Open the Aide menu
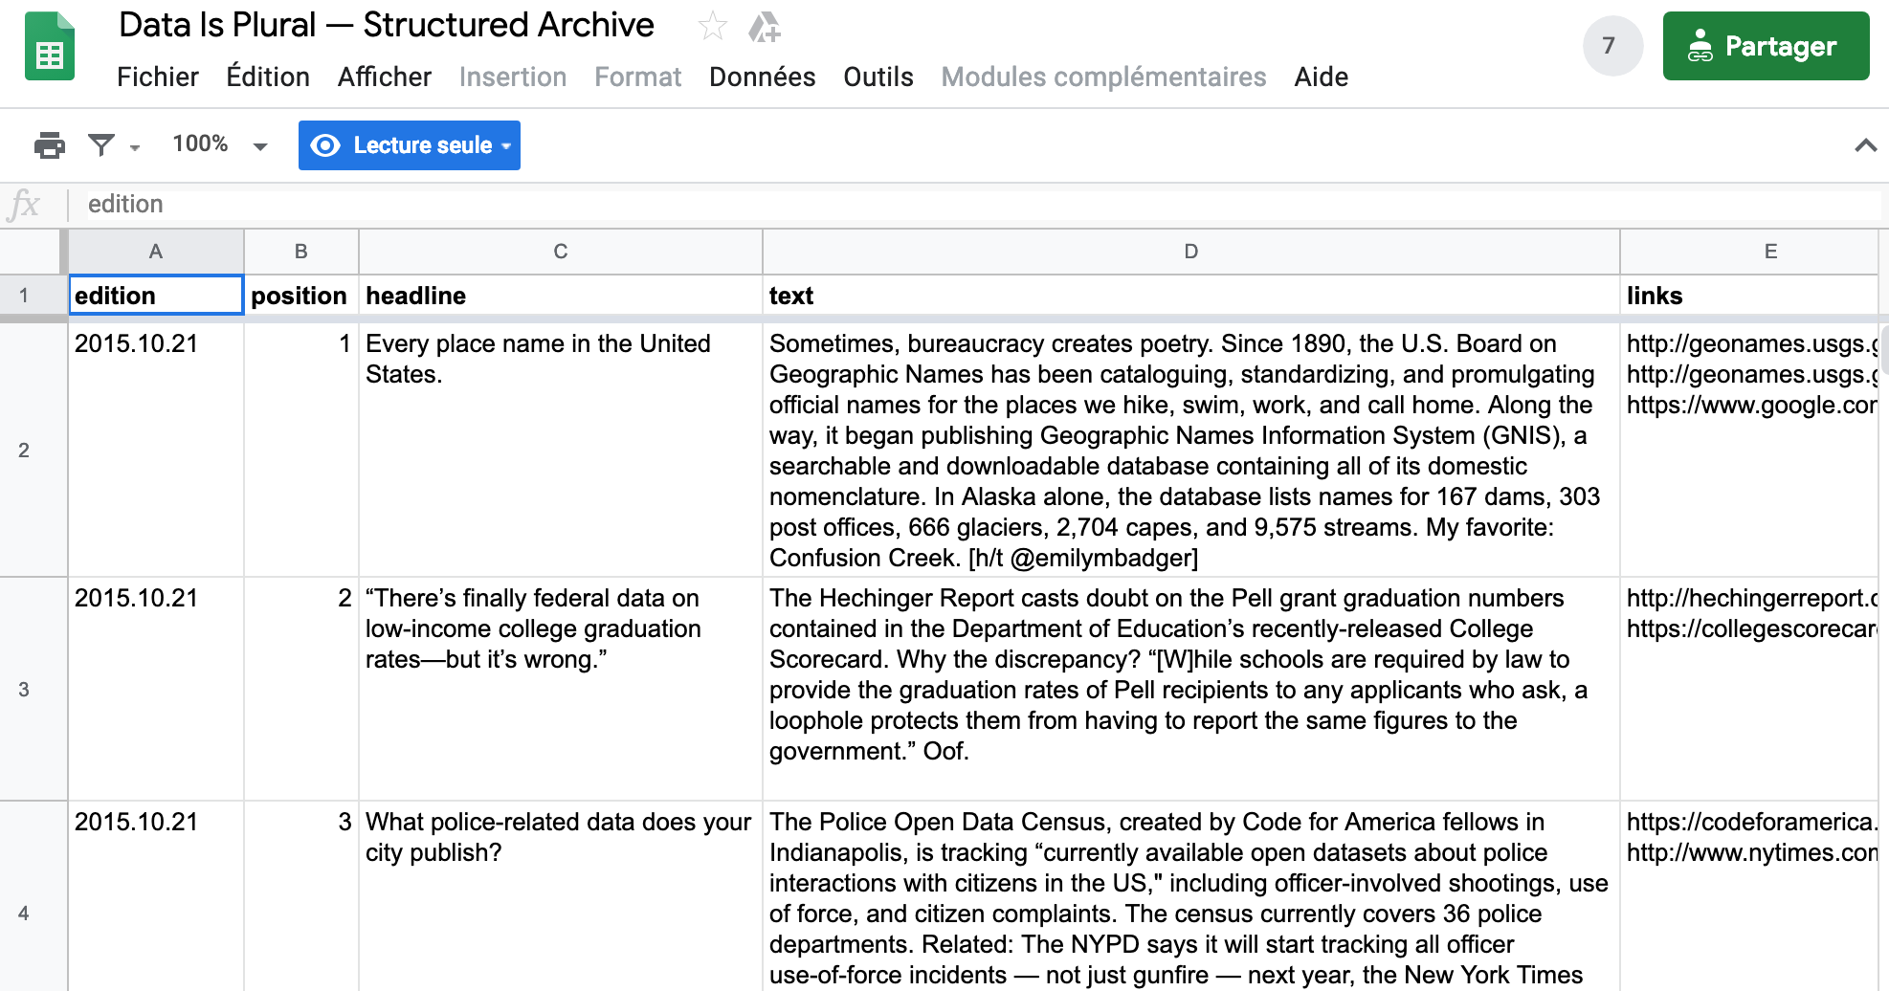This screenshot has width=1889, height=991. pyautogui.click(x=1321, y=77)
